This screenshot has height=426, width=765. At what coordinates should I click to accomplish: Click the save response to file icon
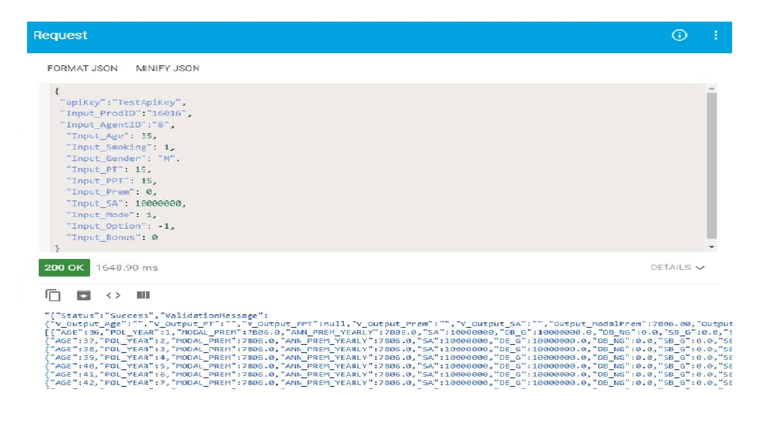pos(83,295)
